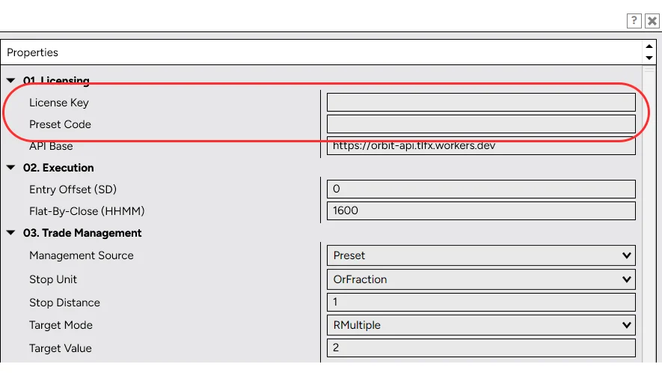Click the Properties header up arrow

tap(649, 46)
